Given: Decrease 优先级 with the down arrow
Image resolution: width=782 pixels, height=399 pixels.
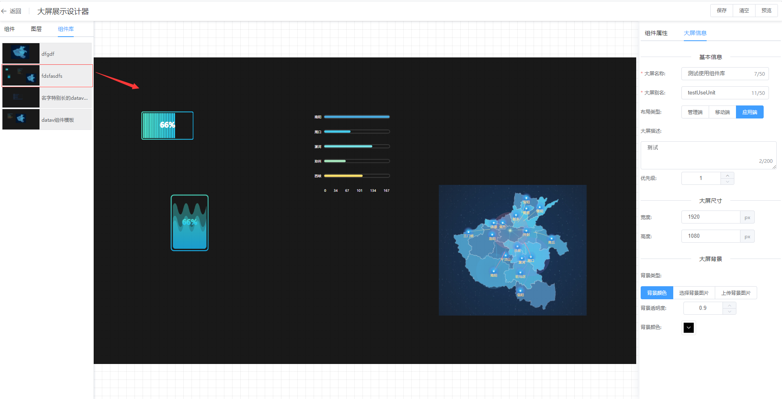Looking at the screenshot, I should coord(727,182).
